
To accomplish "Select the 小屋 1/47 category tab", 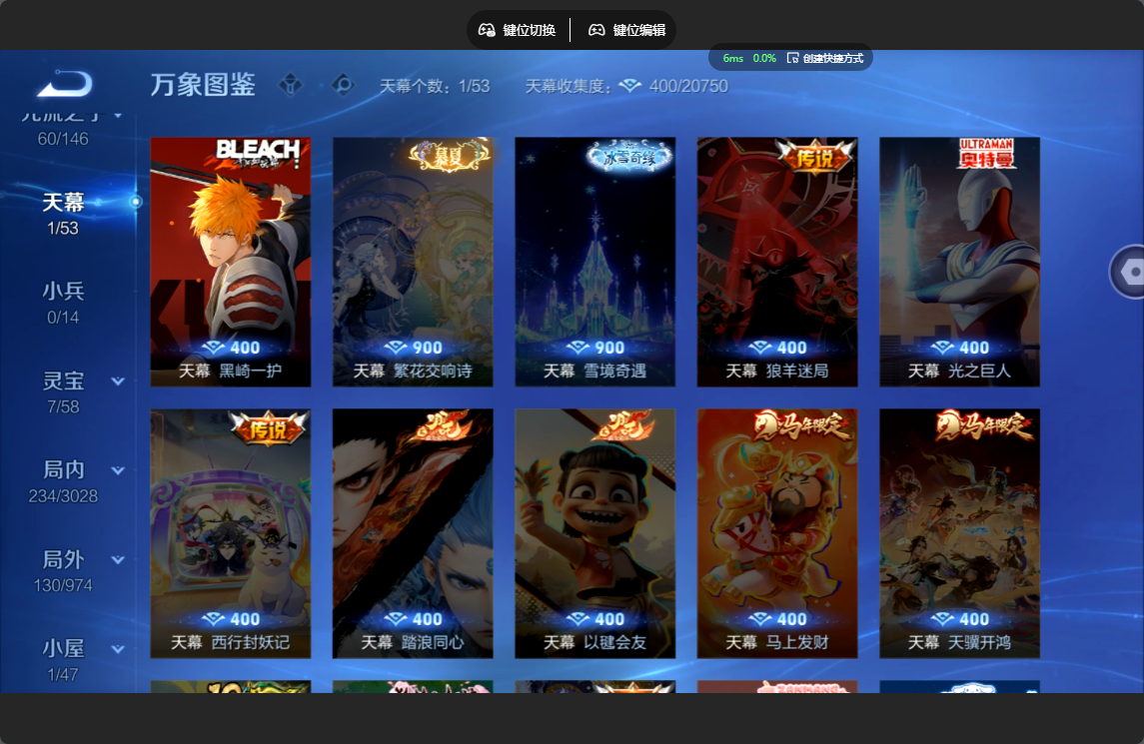I will coord(64,660).
